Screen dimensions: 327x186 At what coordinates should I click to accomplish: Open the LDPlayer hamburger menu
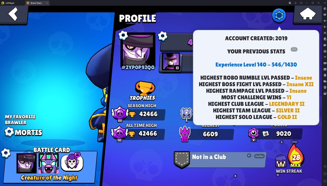point(296,3)
